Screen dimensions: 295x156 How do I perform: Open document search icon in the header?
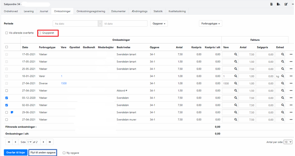(x=278, y=4)
